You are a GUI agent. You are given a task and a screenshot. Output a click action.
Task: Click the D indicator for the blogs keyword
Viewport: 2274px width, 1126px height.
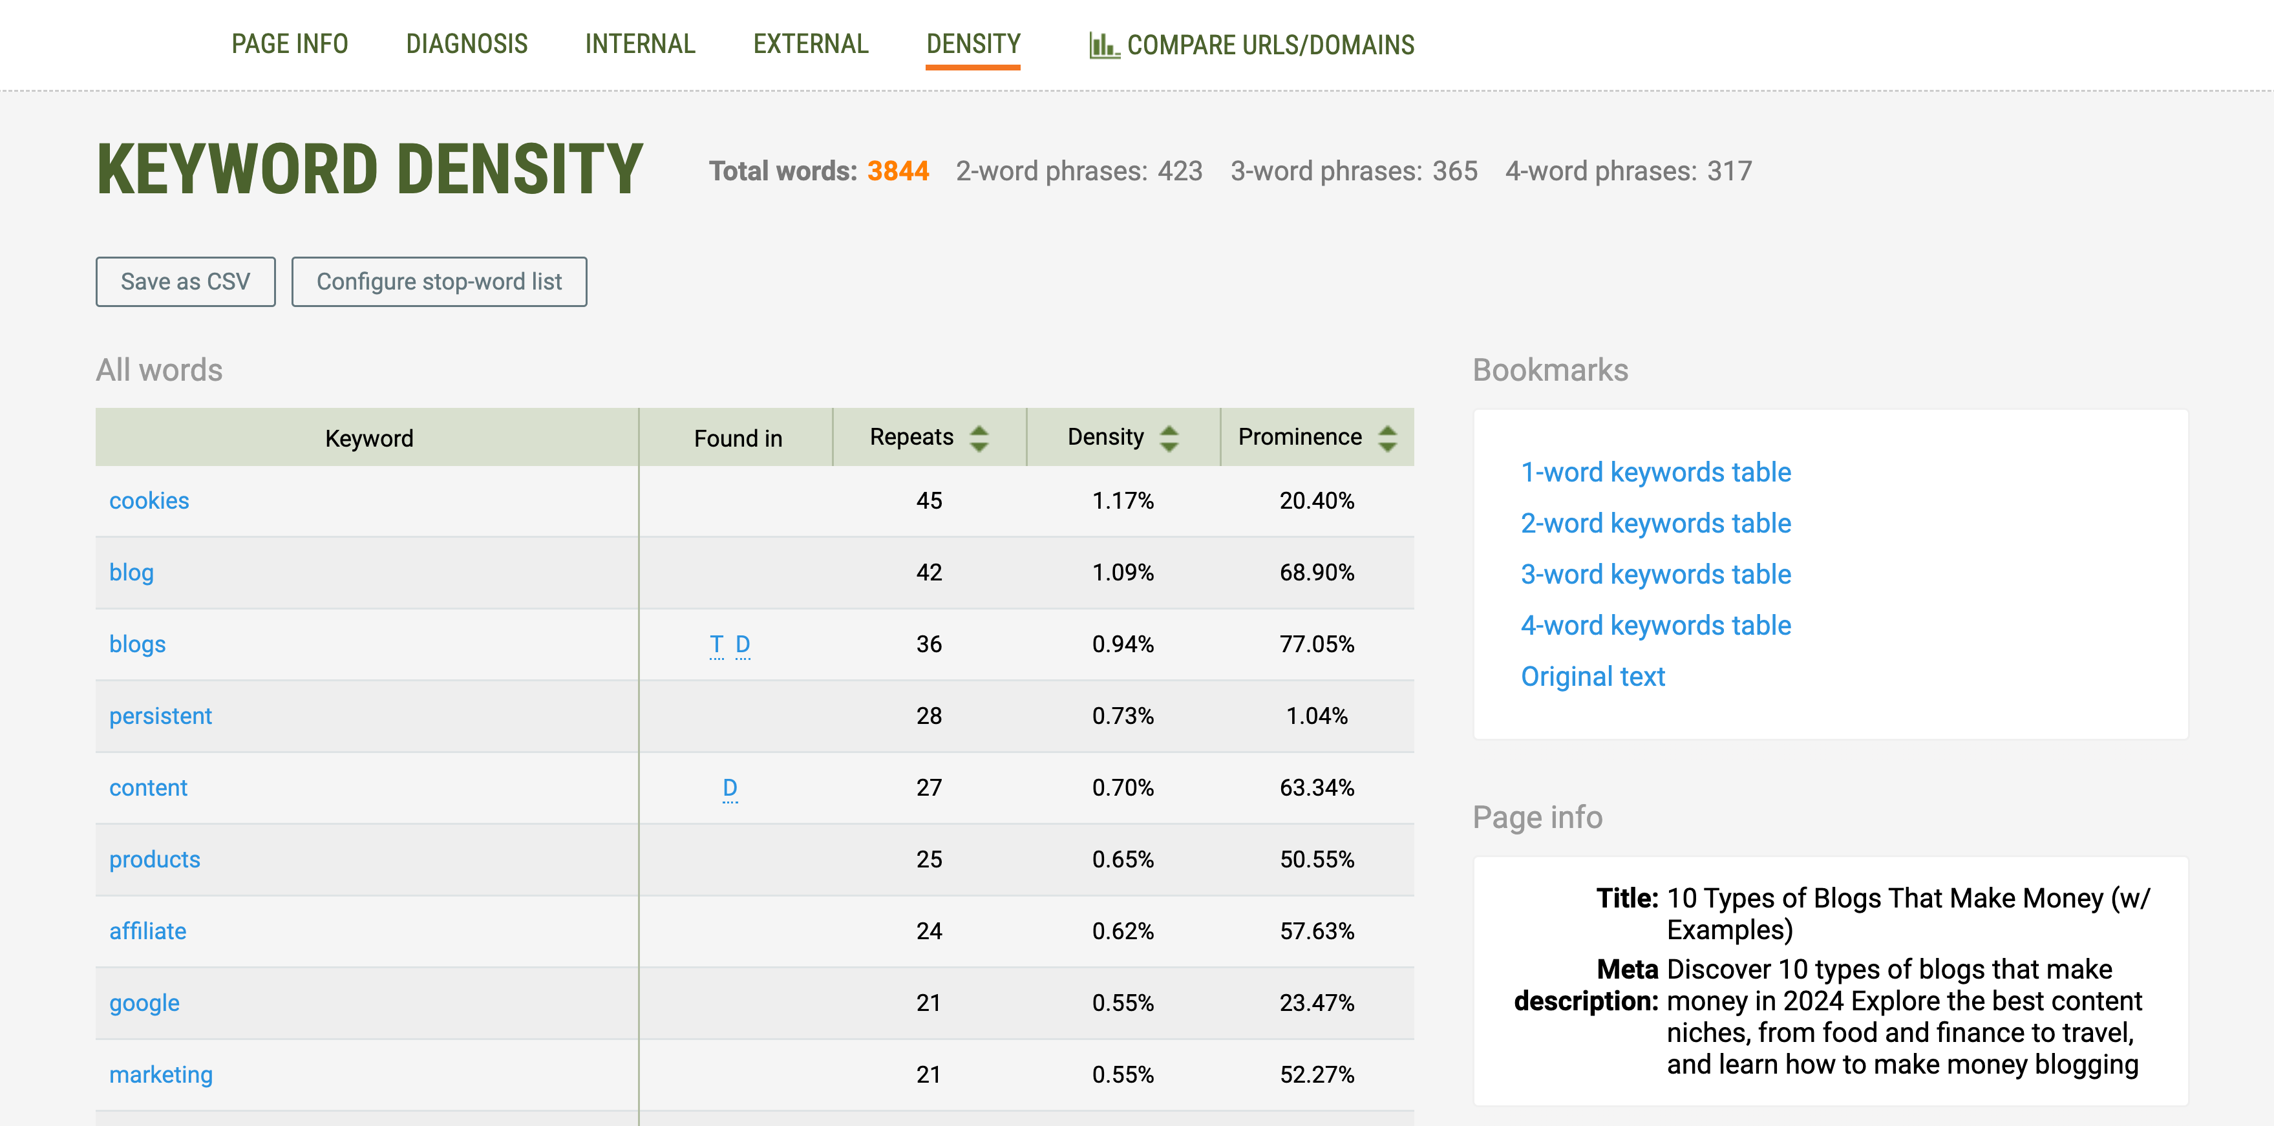click(x=743, y=645)
